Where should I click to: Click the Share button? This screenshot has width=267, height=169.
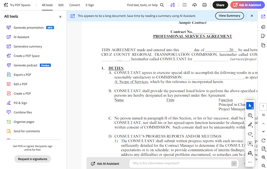point(220,5)
